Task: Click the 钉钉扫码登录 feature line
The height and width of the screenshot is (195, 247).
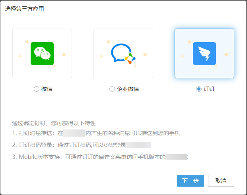Action: tap(82, 145)
